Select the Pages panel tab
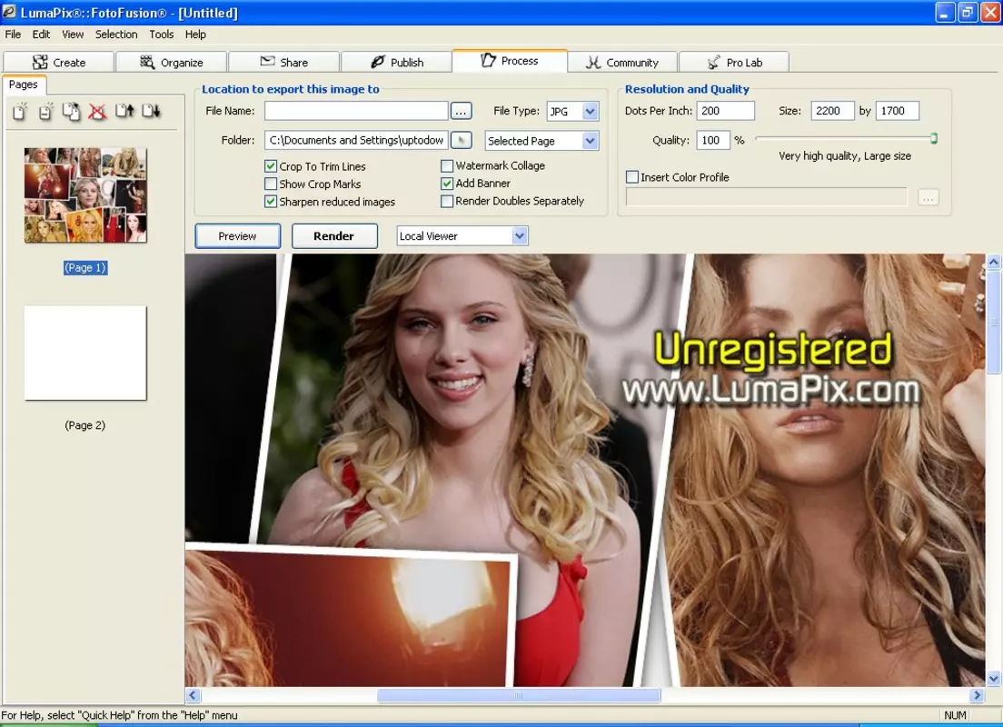Screen dimensions: 1003x727 23,85
